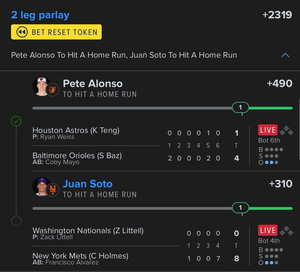
Task: Click the +490 Alonso odds
Action: 279,83
